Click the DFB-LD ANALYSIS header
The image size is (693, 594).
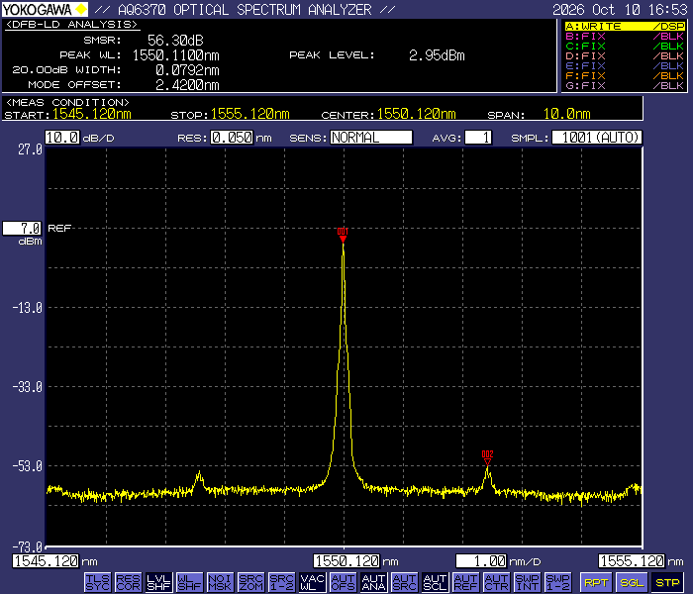71,25
